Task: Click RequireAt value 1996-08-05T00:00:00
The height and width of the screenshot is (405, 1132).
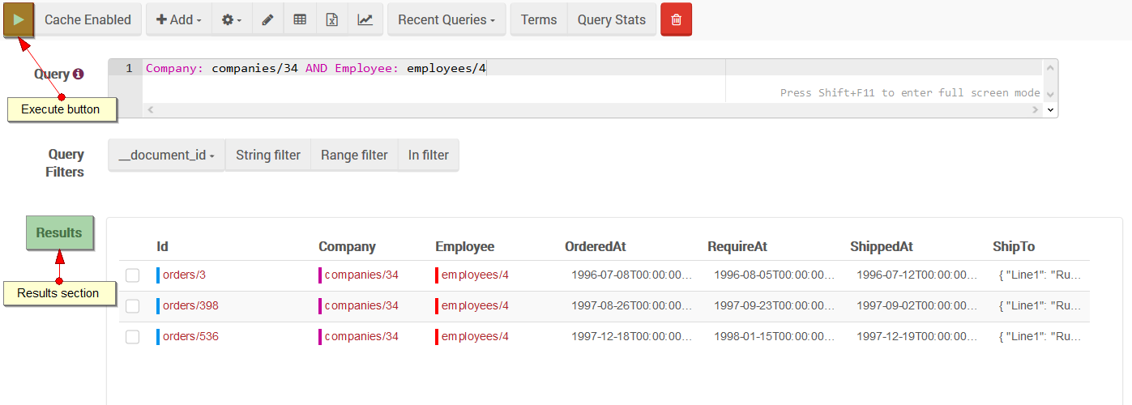Action: click(x=775, y=275)
